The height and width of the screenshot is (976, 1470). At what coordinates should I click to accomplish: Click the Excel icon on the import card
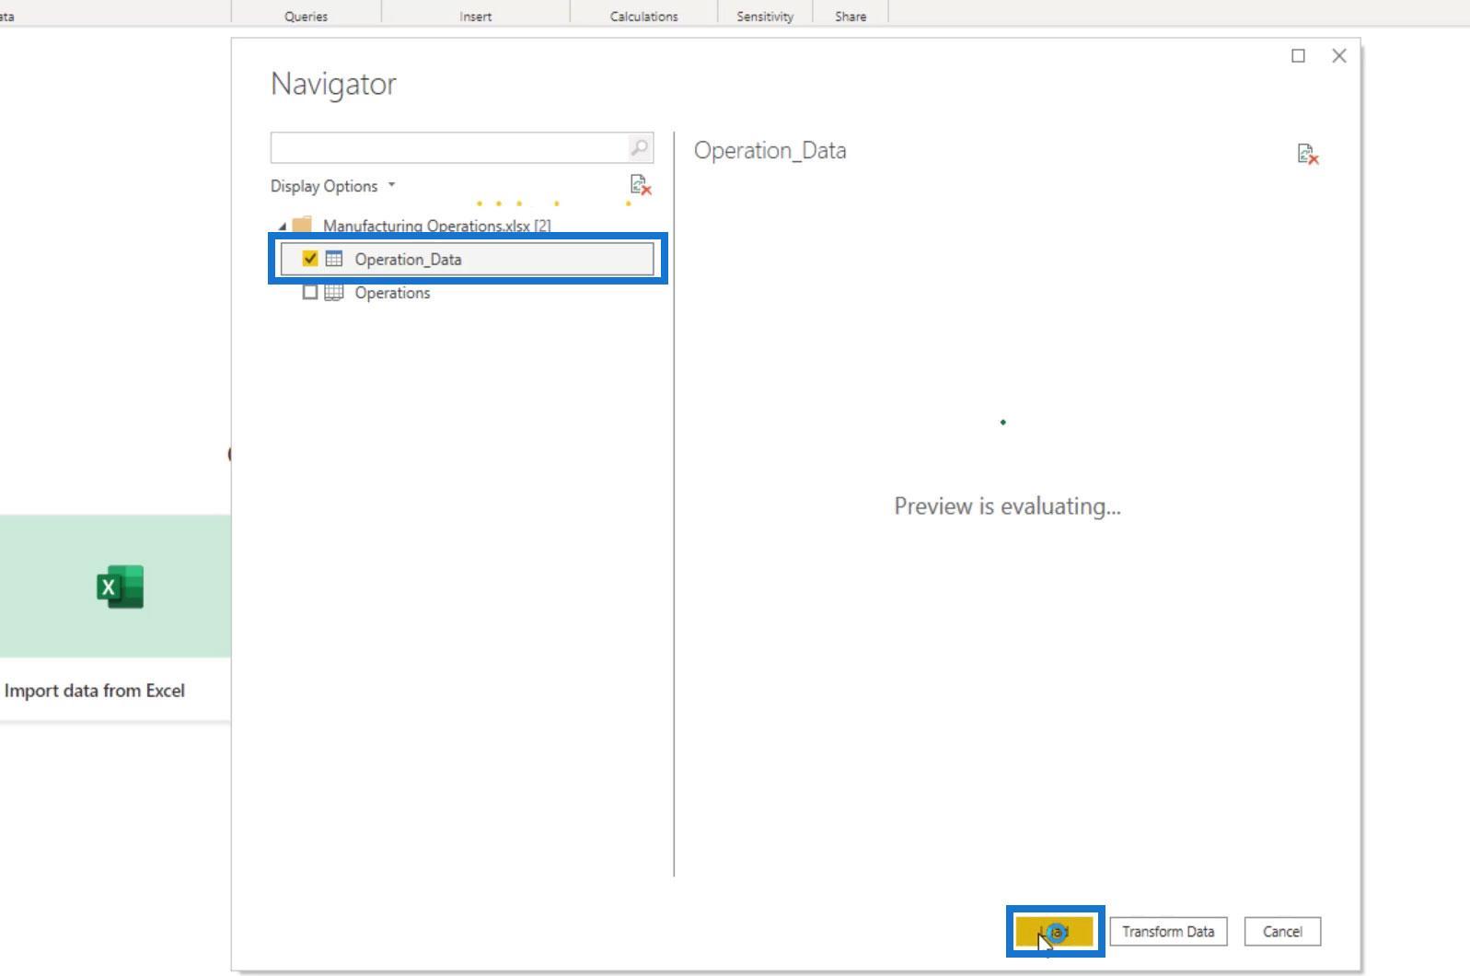[x=120, y=587]
